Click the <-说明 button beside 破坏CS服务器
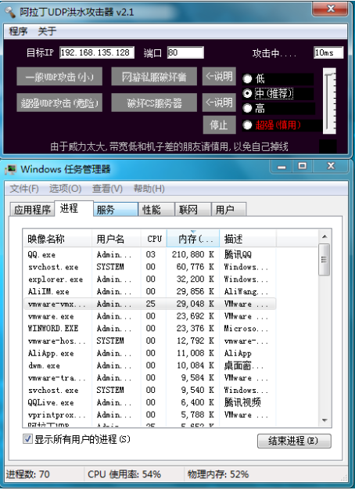 (x=219, y=103)
